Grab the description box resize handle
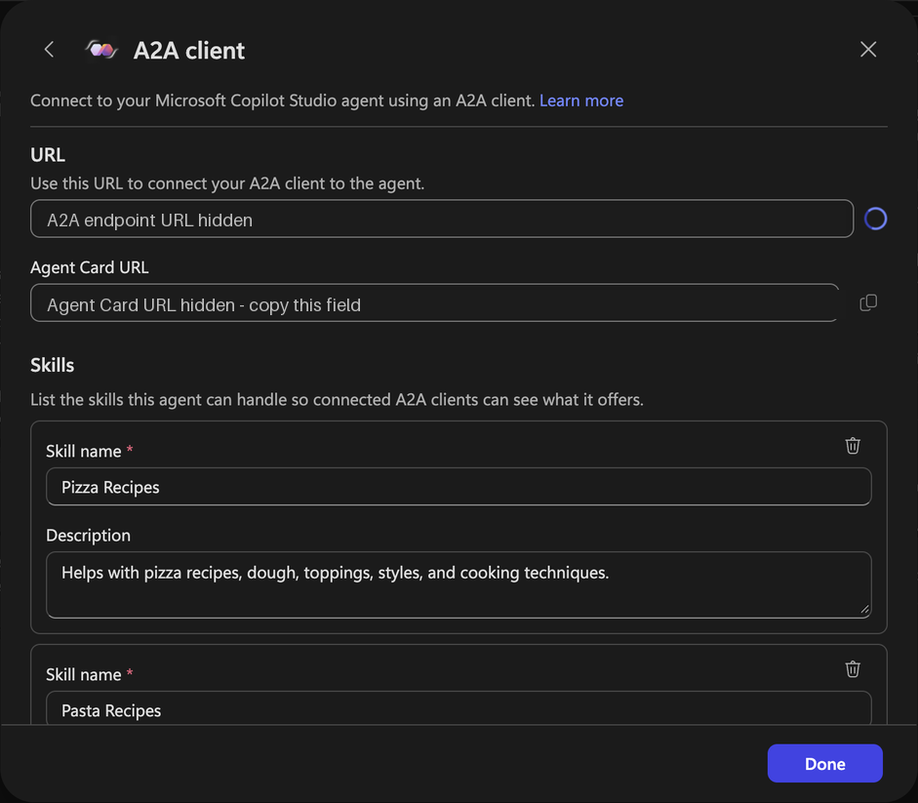Image resolution: width=918 pixels, height=803 pixels. [864, 610]
